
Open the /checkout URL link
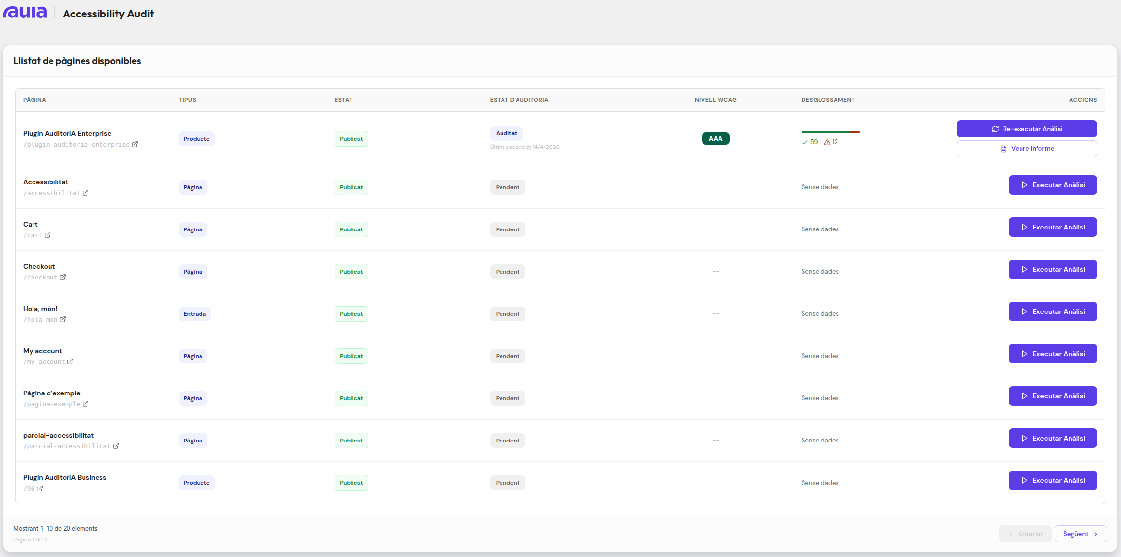pyautogui.click(x=40, y=278)
